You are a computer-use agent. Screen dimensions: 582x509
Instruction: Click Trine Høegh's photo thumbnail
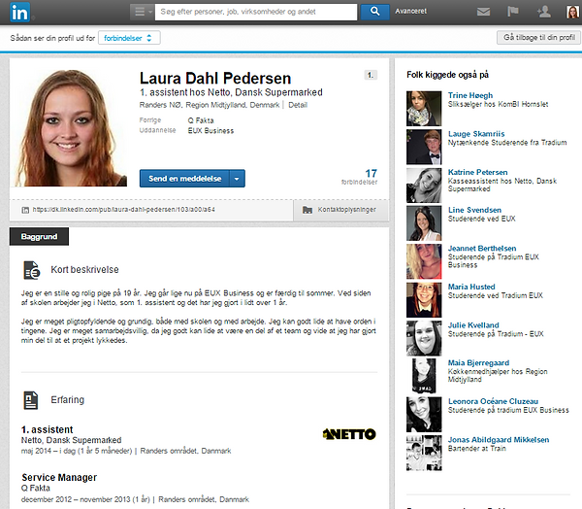click(x=424, y=109)
